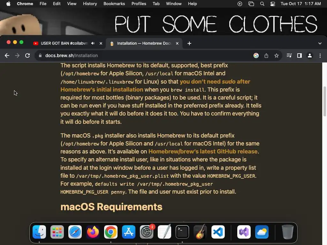
Task: Open Control Center in menu bar
Action: [273, 4]
